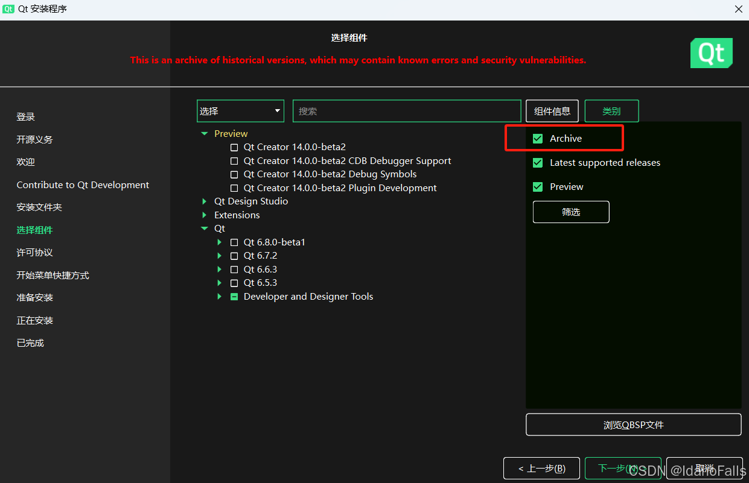Expand the Qt 6.6.3 arrow
The width and height of the screenshot is (749, 483).
tap(220, 270)
